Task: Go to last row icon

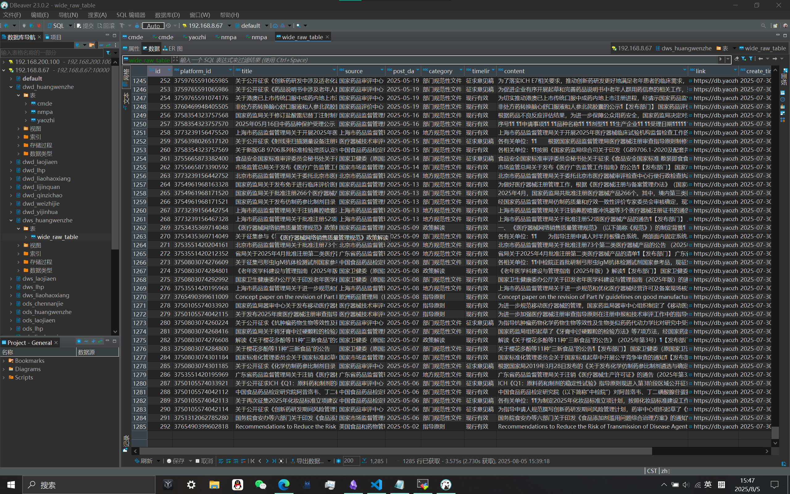Action: click(274, 461)
